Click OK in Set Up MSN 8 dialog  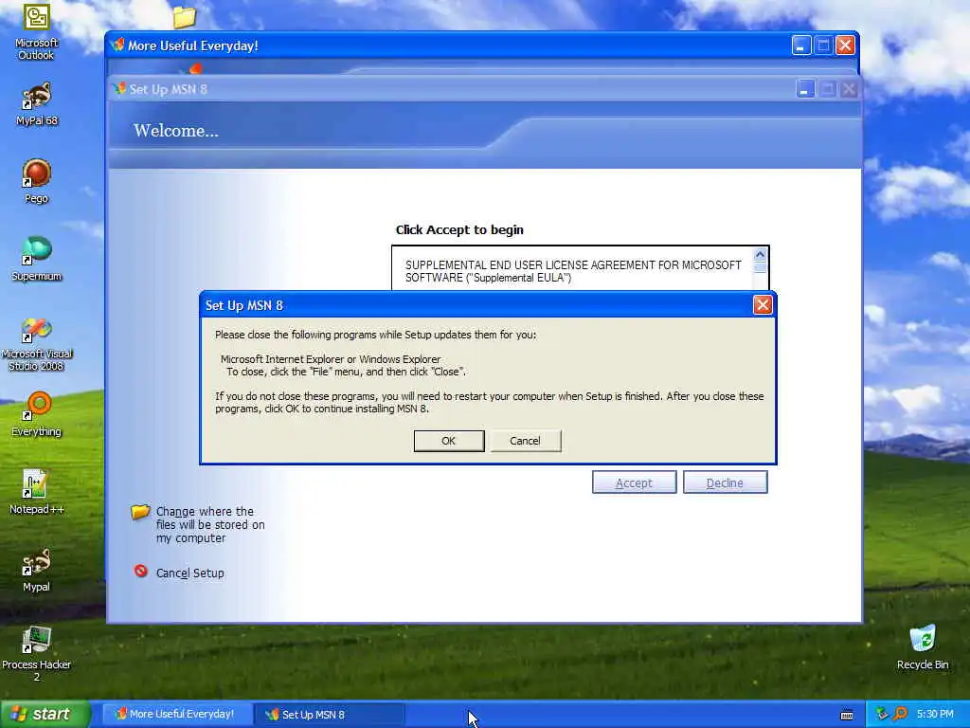tap(448, 441)
